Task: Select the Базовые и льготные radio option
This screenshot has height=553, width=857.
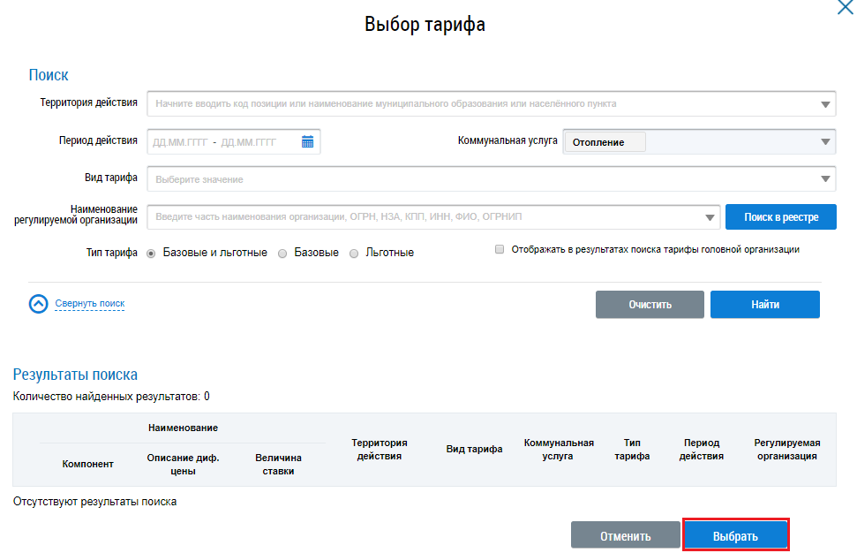Action: (151, 253)
